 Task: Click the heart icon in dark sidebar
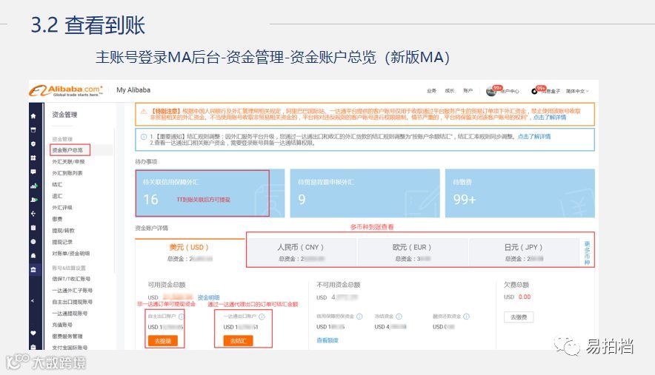tap(33, 333)
